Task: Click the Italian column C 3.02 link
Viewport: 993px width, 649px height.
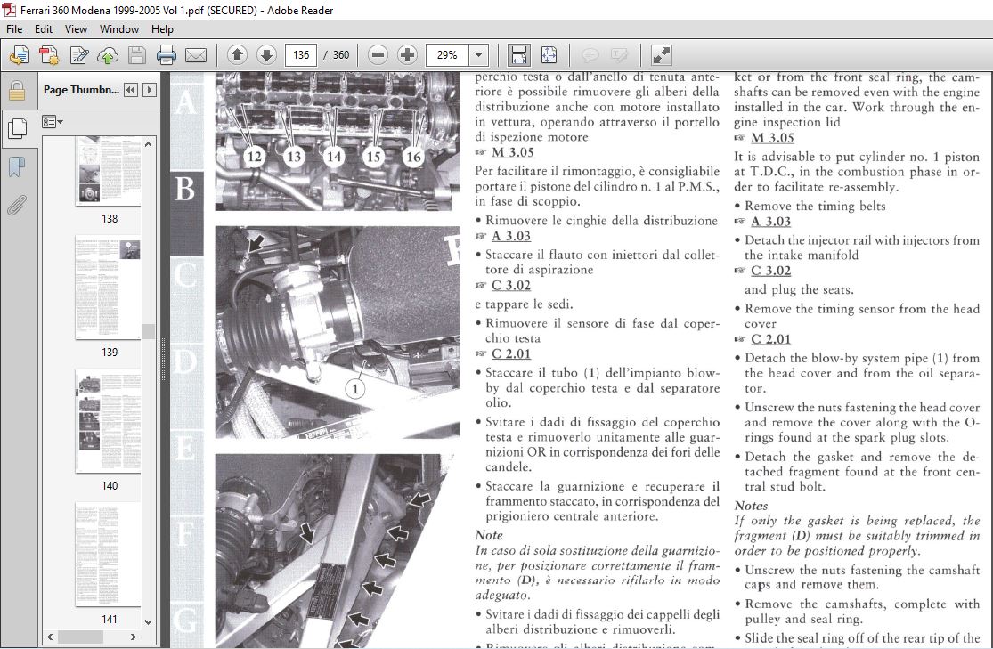Action: tap(510, 286)
